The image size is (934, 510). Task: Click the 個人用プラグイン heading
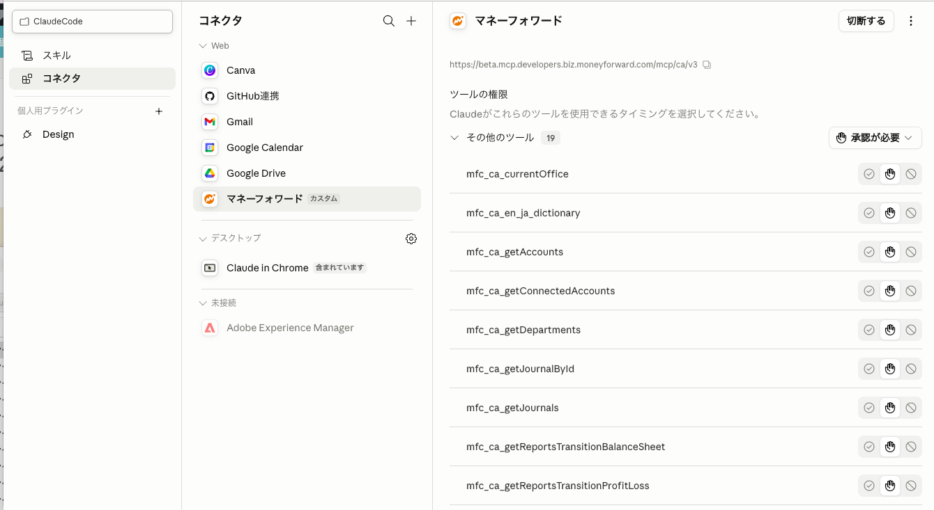(50, 111)
